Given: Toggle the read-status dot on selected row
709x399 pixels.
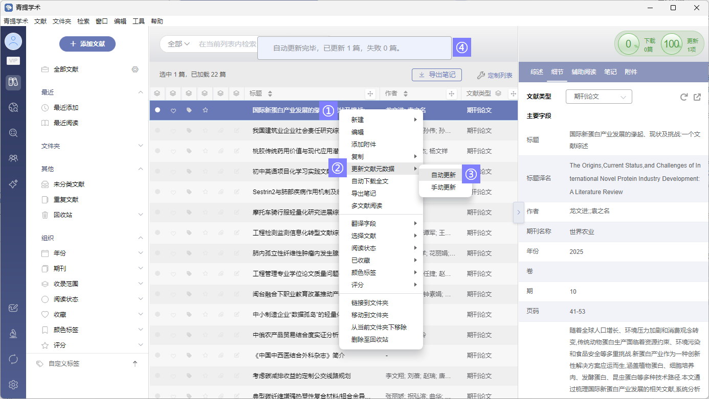Looking at the screenshot, I should 158,110.
